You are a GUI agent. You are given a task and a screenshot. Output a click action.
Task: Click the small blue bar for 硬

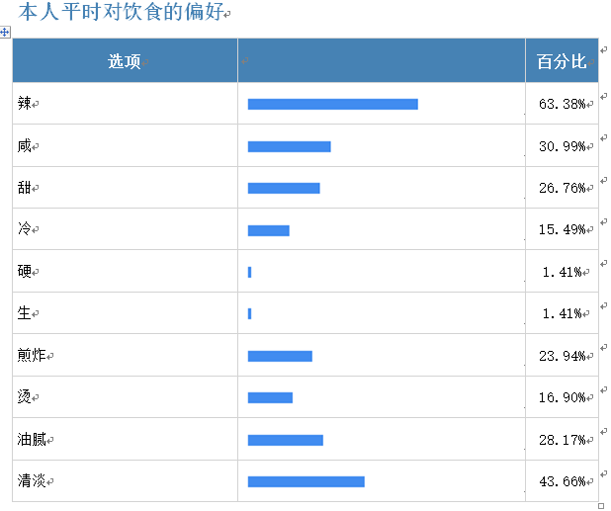(249, 272)
